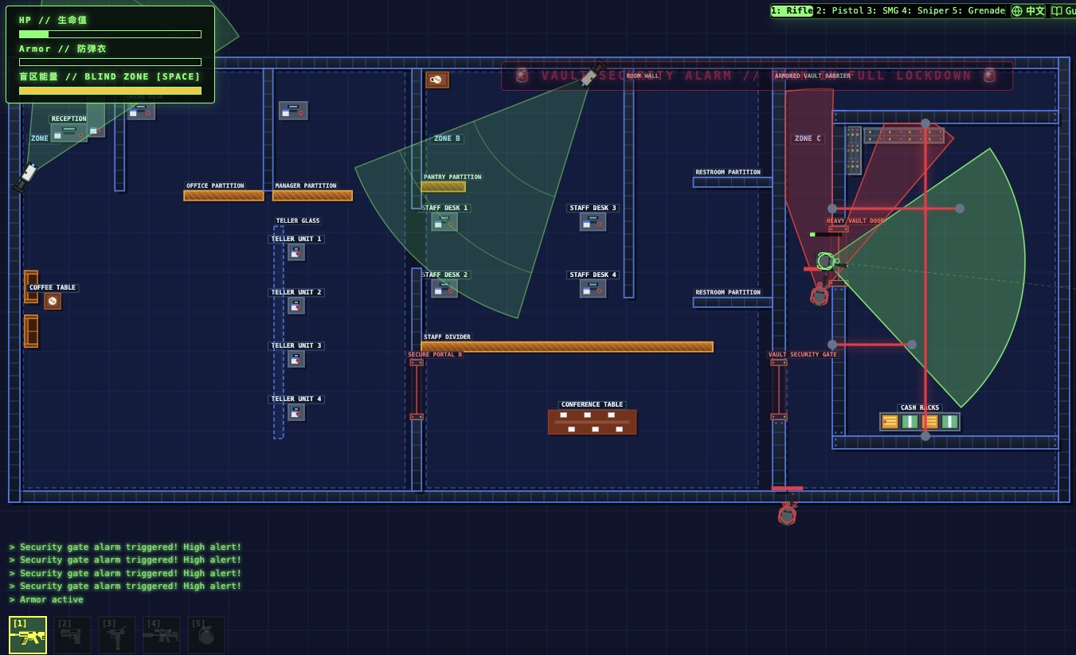The image size is (1076, 655).
Task: Target the red guard beside the player
Action: click(x=819, y=295)
